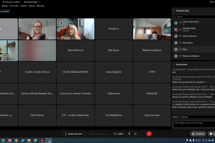Select the Dana Vaiglová participant tile

coord(114,72)
